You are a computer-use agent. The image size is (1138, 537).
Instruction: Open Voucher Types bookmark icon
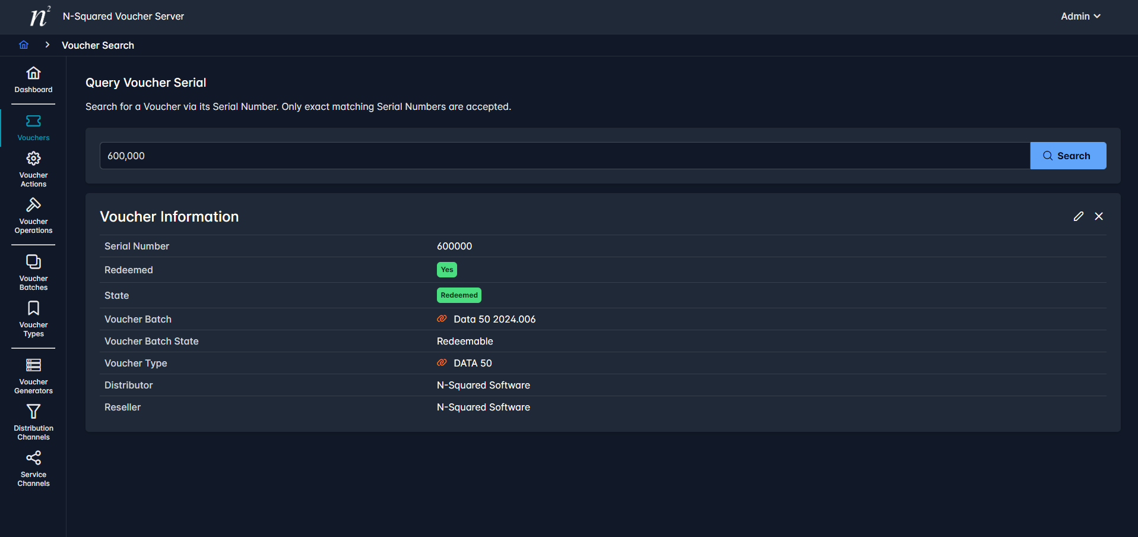33,308
